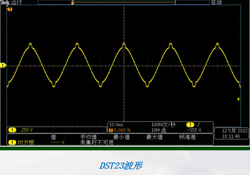
Task: Click the orange T icon beside 0.000 %
Action: 111,130
